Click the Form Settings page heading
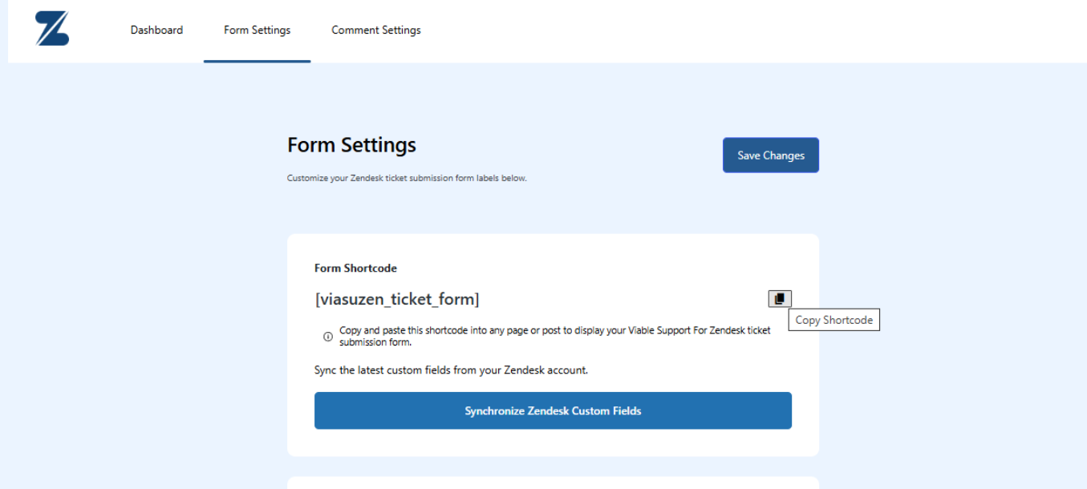 tap(351, 145)
